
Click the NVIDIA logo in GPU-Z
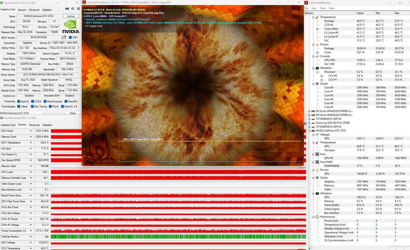[x=71, y=27]
